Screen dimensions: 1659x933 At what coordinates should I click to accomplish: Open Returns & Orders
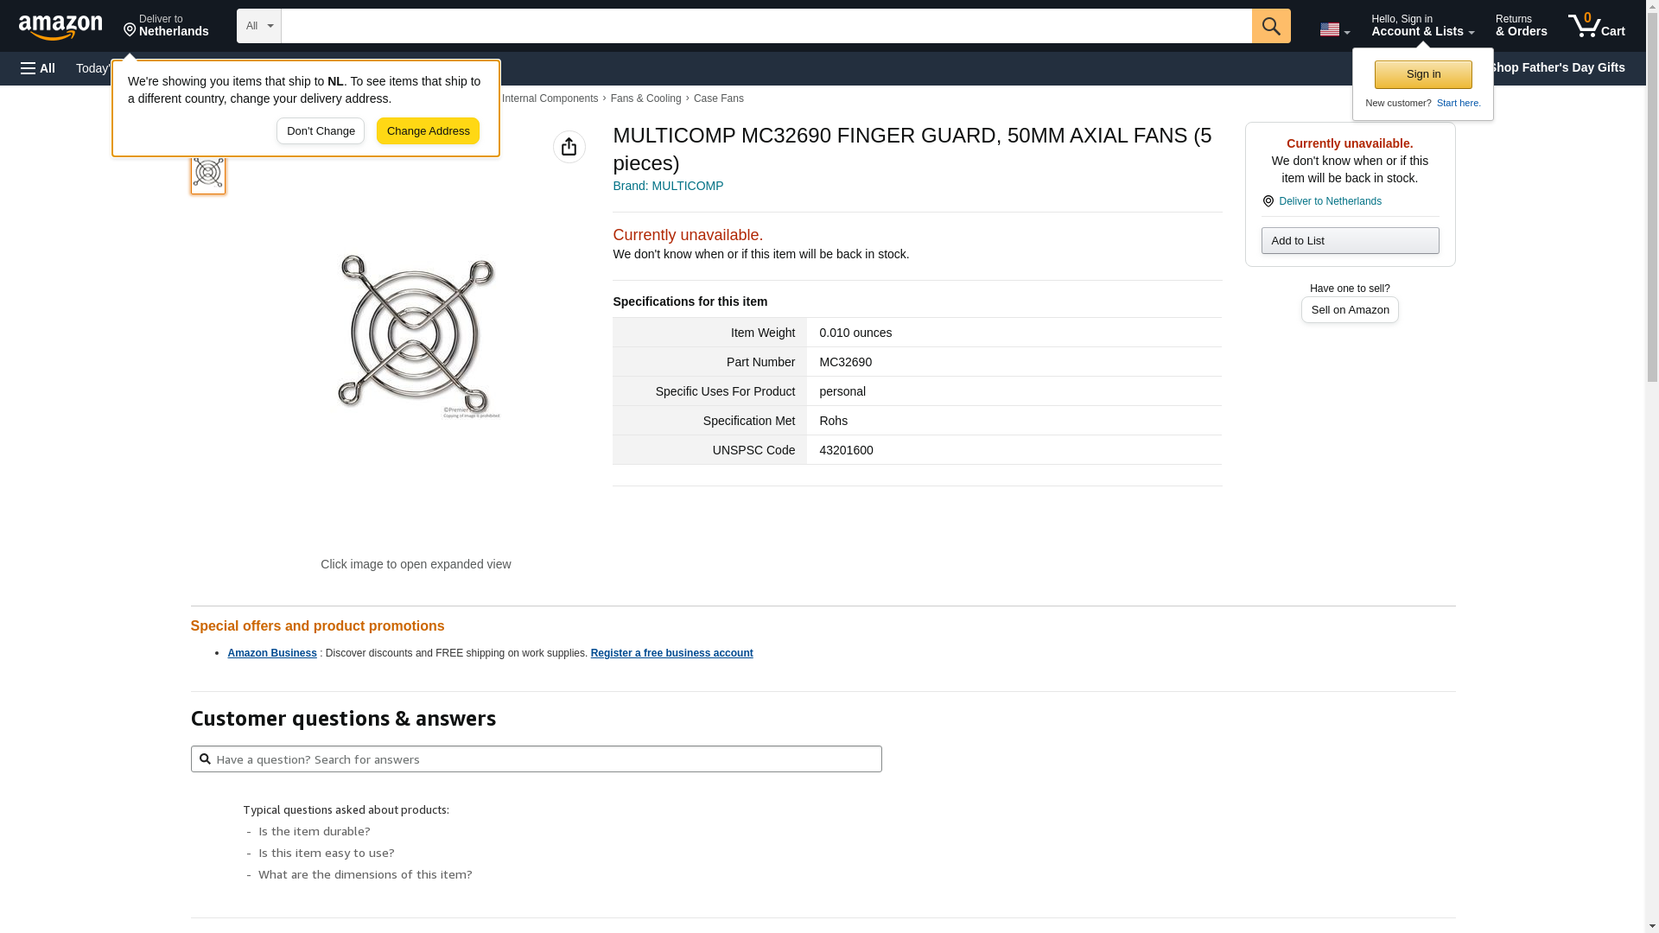pyautogui.click(x=1520, y=26)
